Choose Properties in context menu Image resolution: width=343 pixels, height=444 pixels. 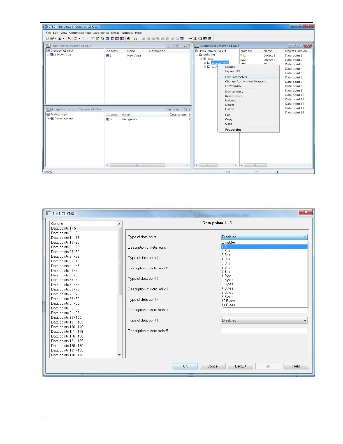[x=248, y=130]
